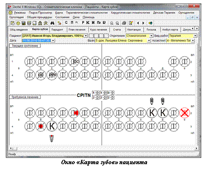Click the root symbol below the lower K tooth
The width and height of the screenshot is (208, 177).
point(51,138)
